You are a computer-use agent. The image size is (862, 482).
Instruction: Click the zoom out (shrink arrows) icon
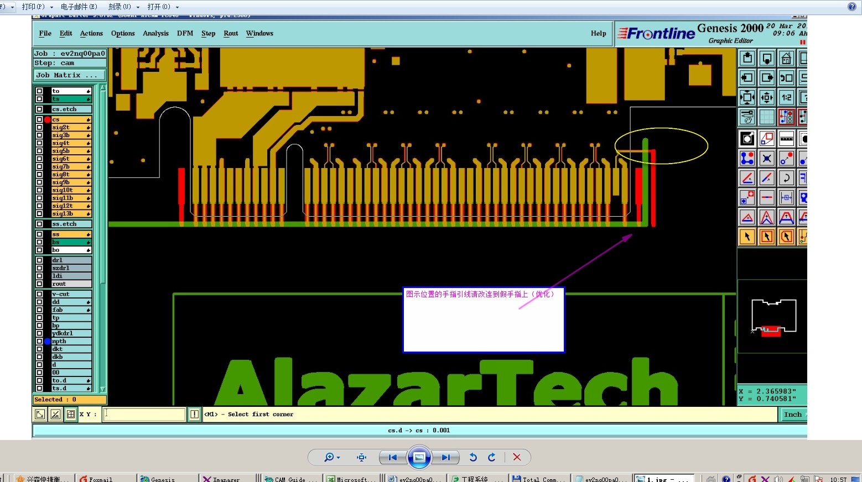pos(767,98)
